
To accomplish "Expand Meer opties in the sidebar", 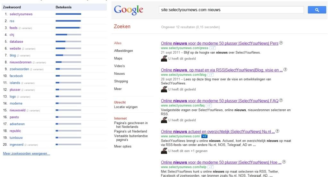I will [122, 147].
